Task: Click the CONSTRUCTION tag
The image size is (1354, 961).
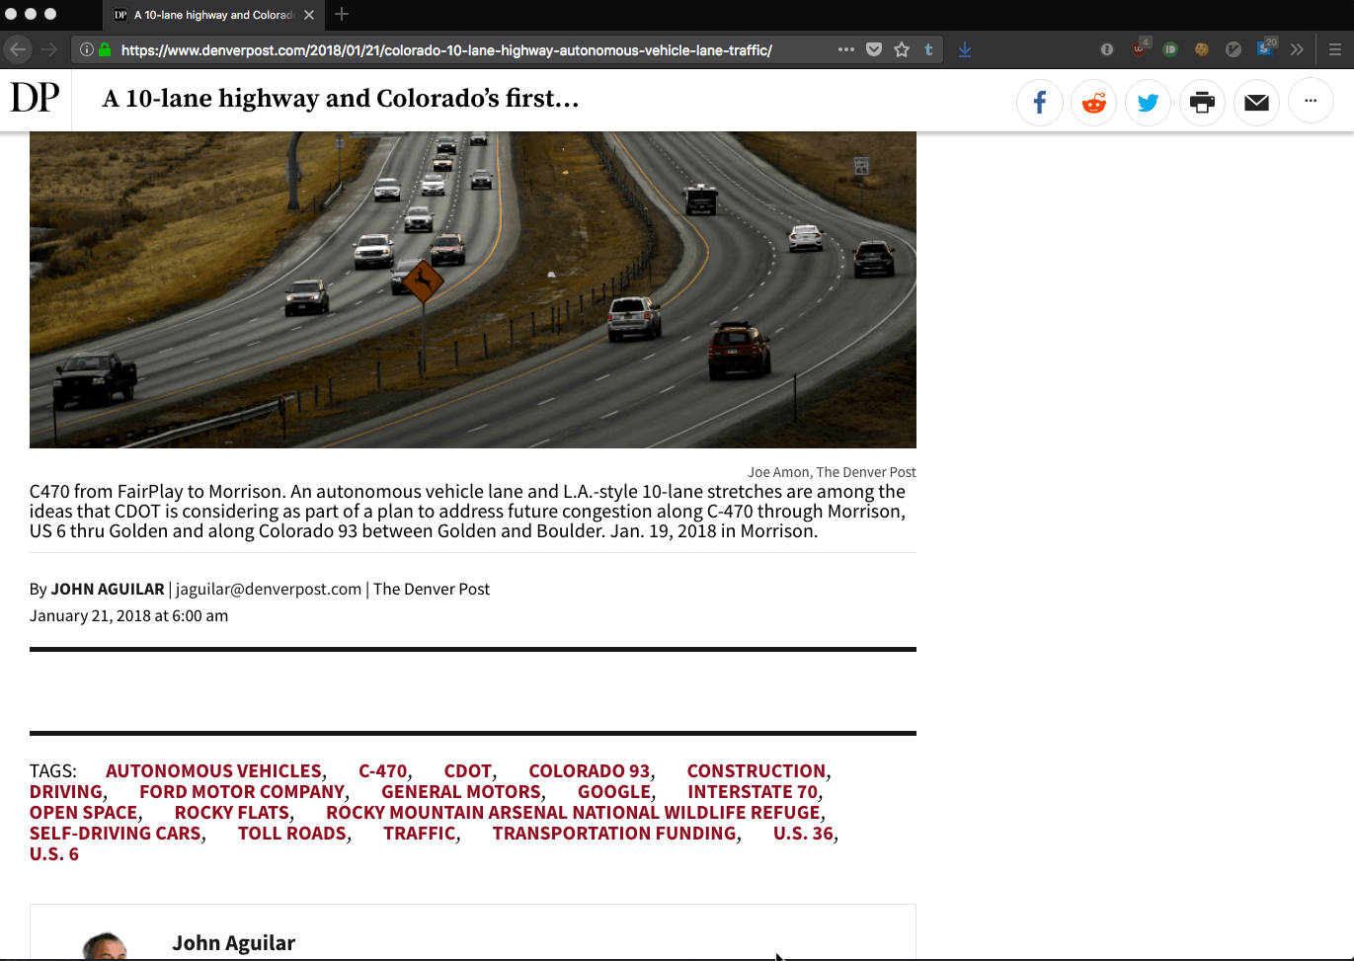Action: coord(757,770)
